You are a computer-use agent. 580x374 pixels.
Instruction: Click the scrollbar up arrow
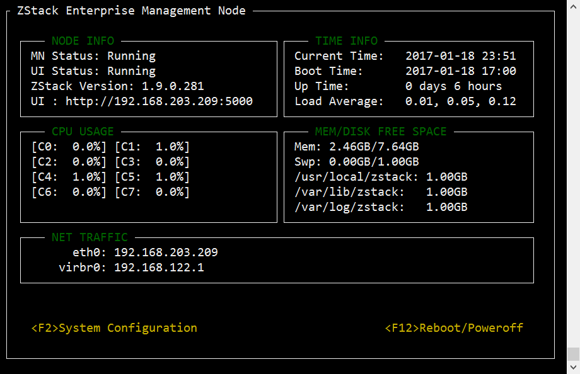click(573, 7)
